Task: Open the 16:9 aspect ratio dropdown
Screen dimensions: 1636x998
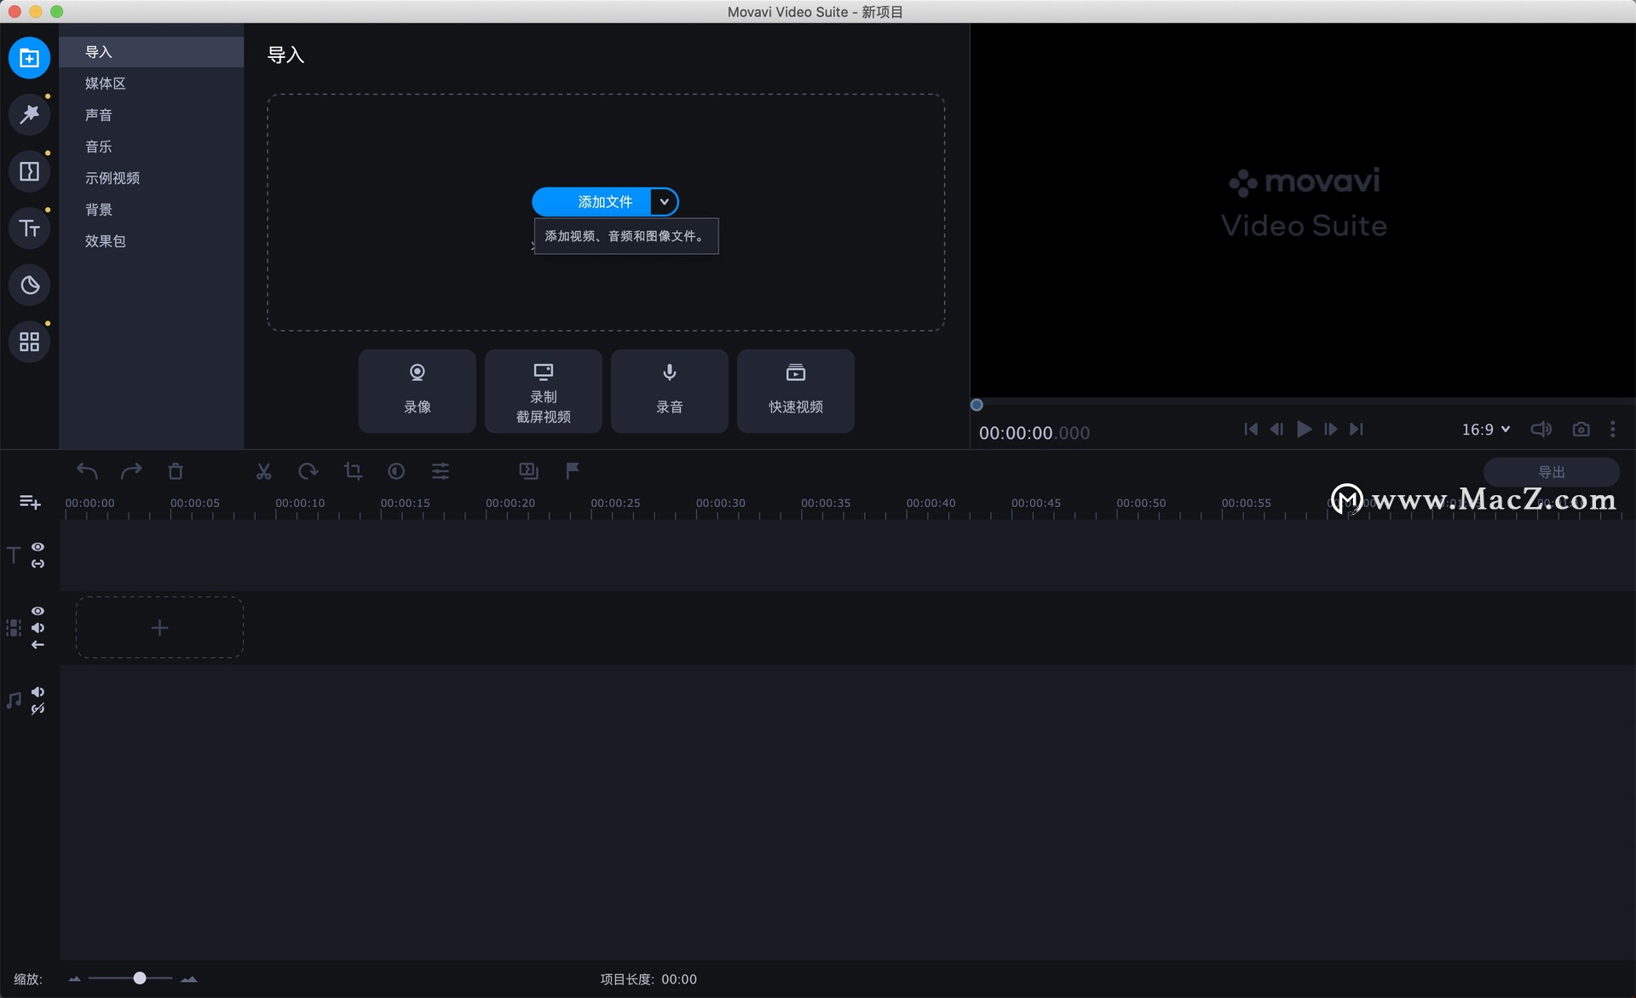Action: click(1486, 430)
